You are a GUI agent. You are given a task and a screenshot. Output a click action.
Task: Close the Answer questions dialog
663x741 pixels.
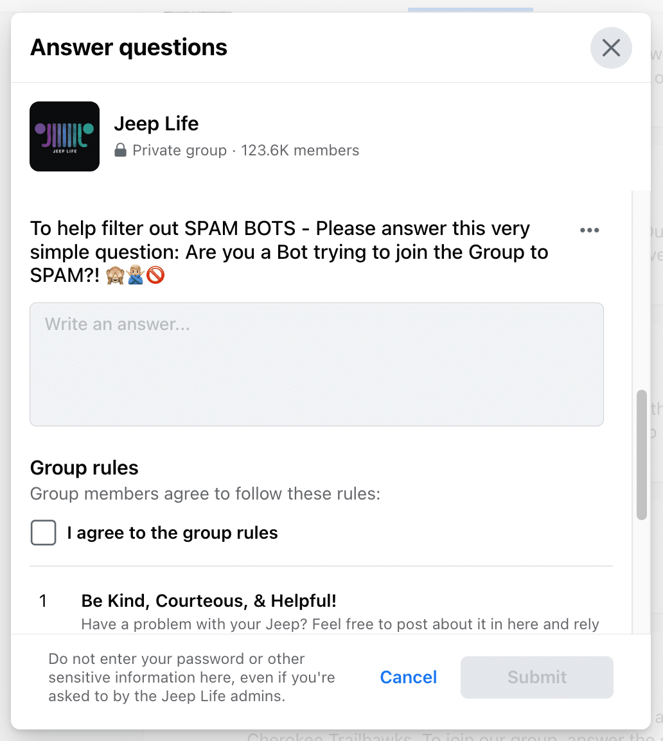[x=611, y=48]
